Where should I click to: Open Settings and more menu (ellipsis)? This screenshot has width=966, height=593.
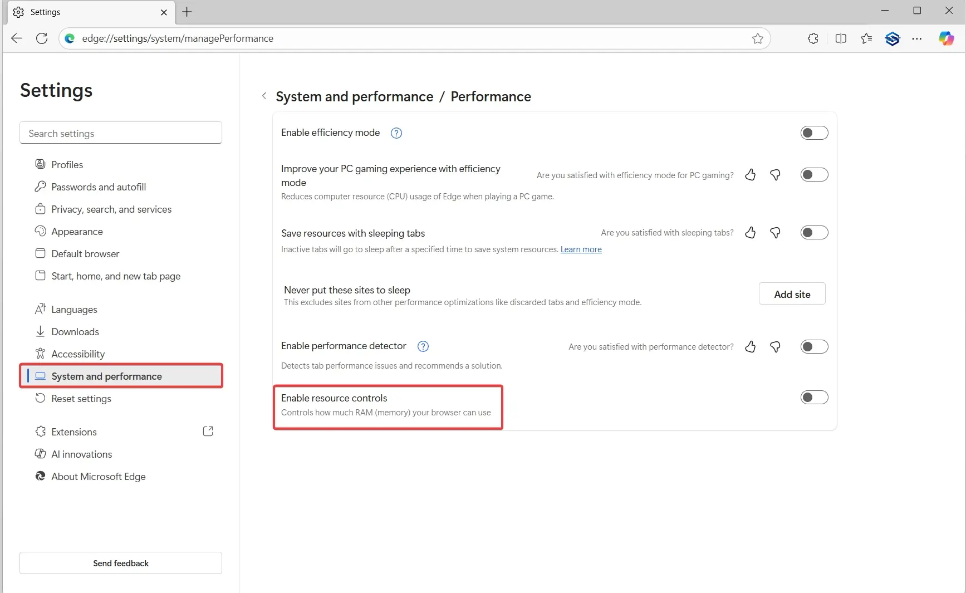click(918, 38)
